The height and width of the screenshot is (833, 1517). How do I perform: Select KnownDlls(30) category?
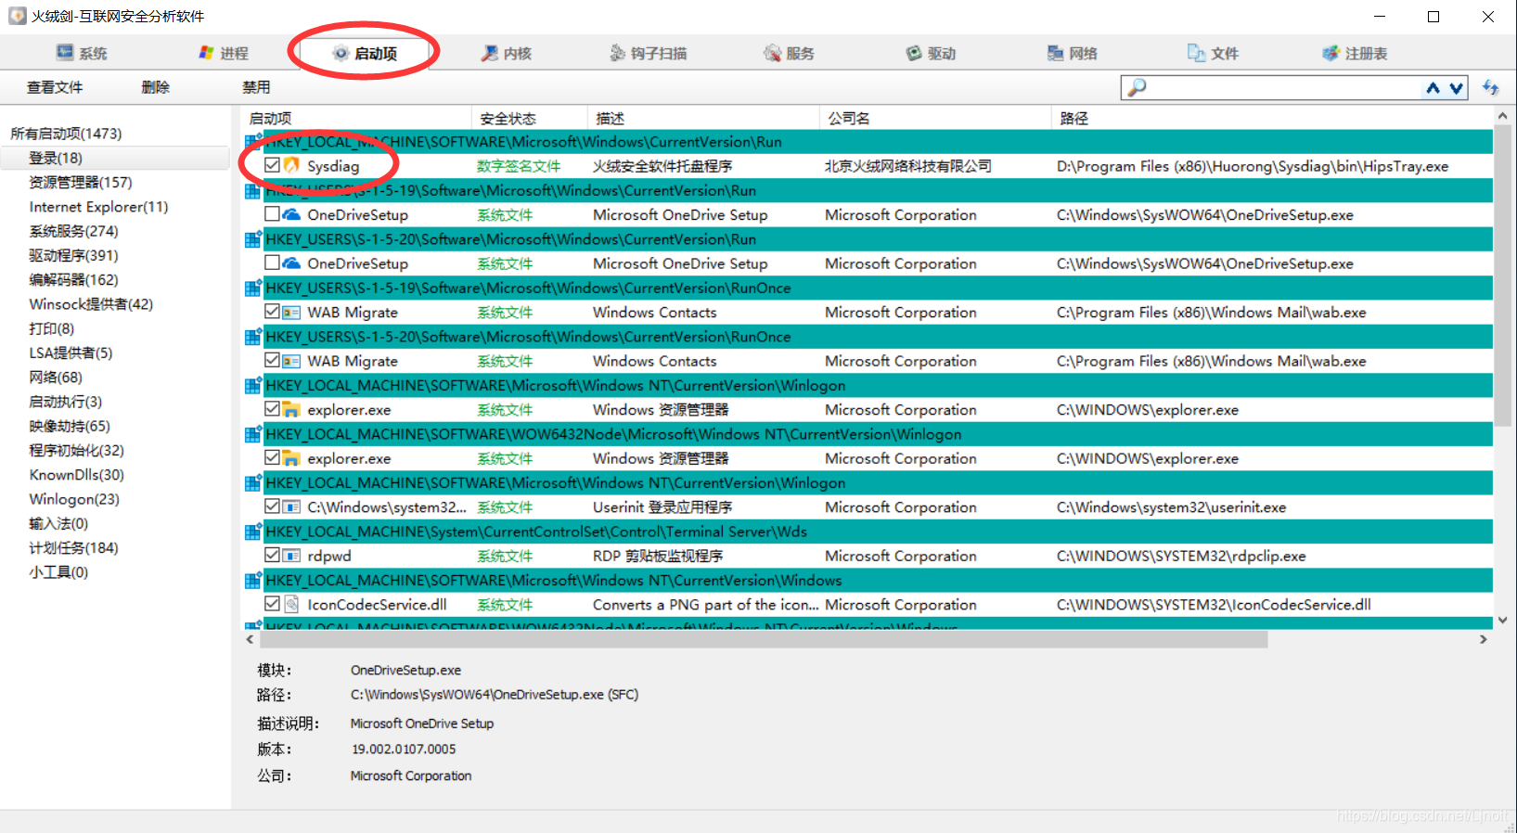click(76, 474)
